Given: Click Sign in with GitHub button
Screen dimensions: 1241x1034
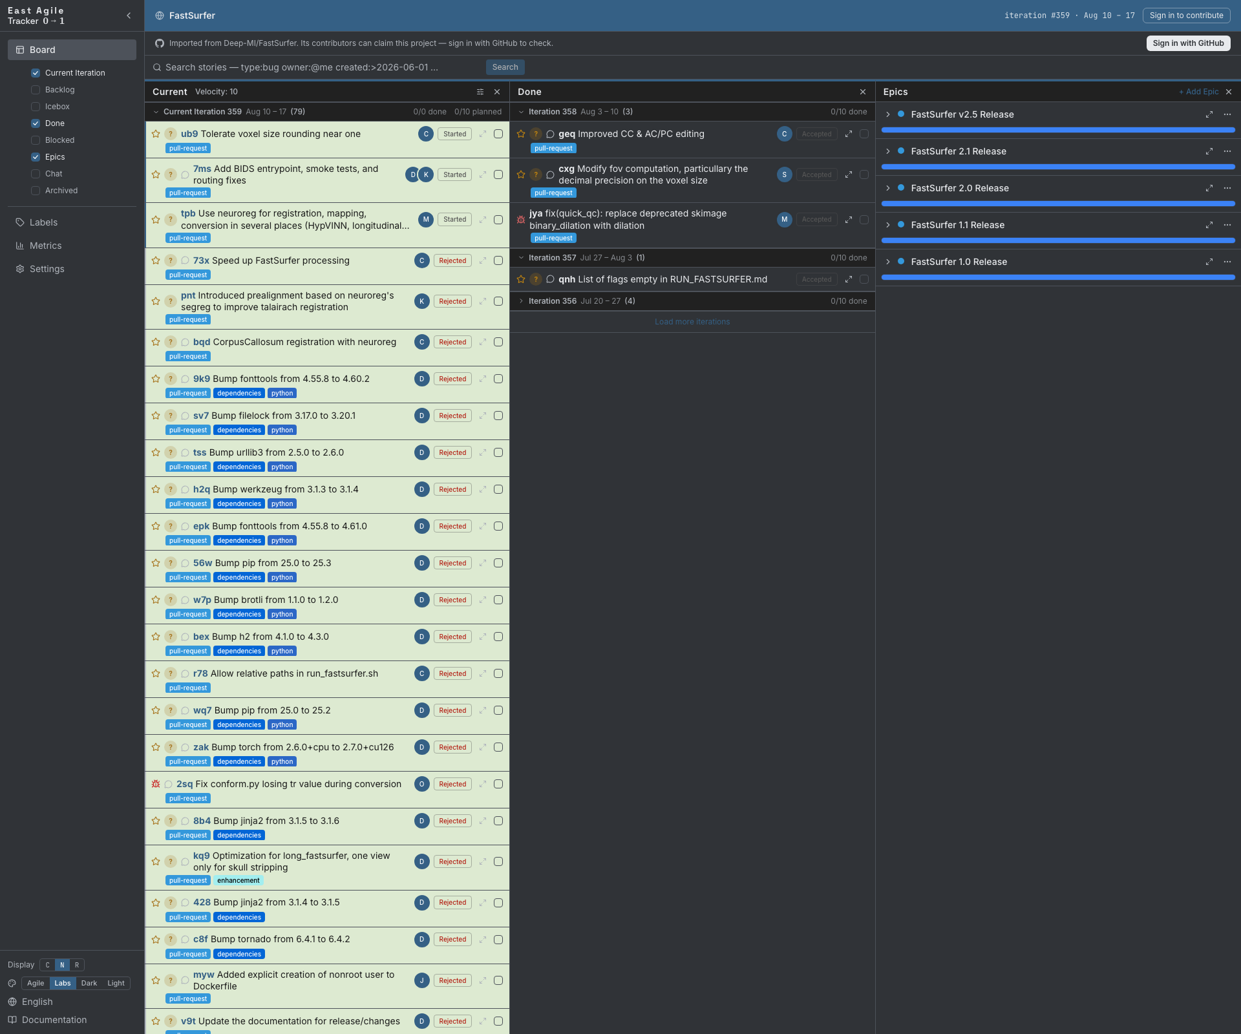Looking at the screenshot, I should pyautogui.click(x=1188, y=43).
